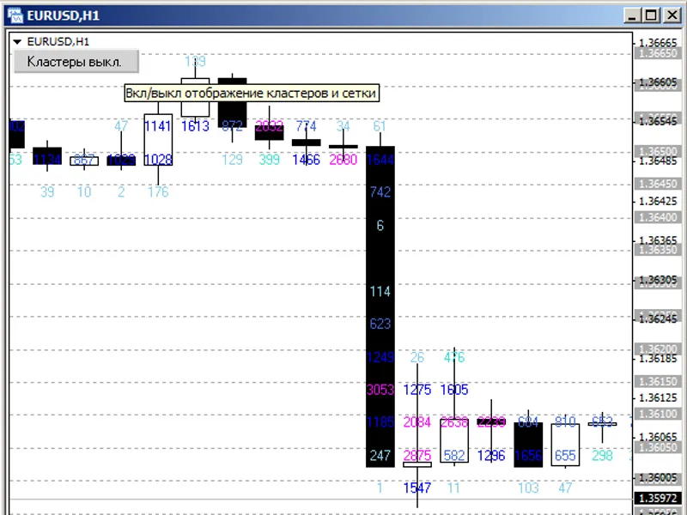687x515 pixels.
Task: Close the EURUSD,H1 chart window
Action: [x=672, y=15]
